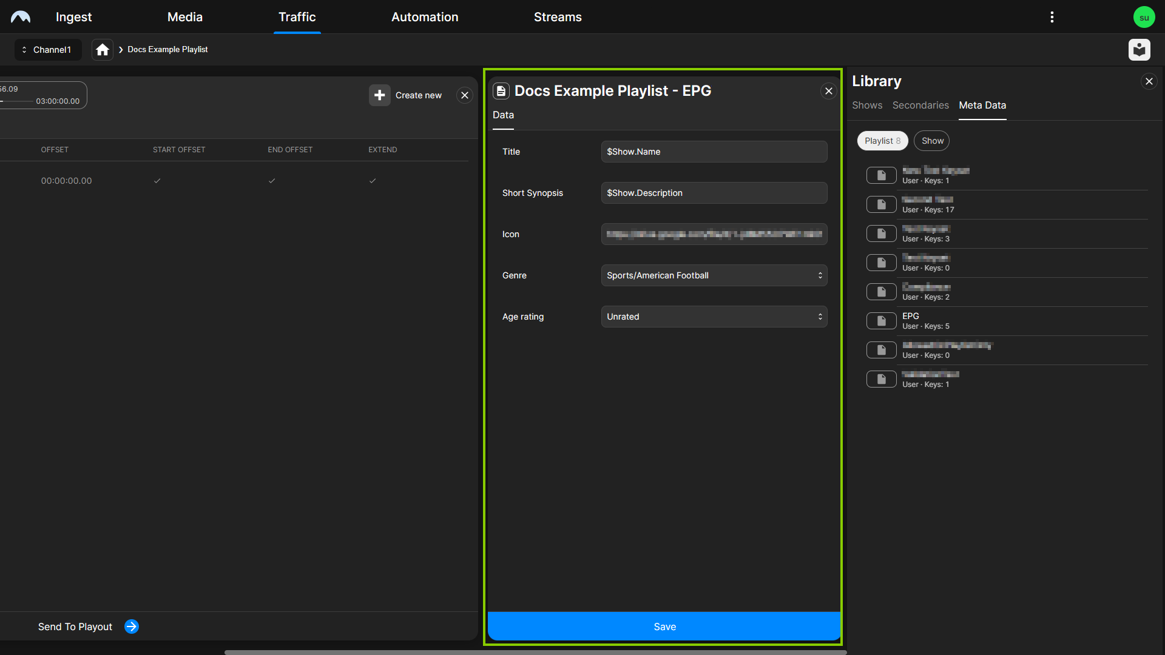Open the Channel1 selector
The height and width of the screenshot is (655, 1165).
point(48,49)
